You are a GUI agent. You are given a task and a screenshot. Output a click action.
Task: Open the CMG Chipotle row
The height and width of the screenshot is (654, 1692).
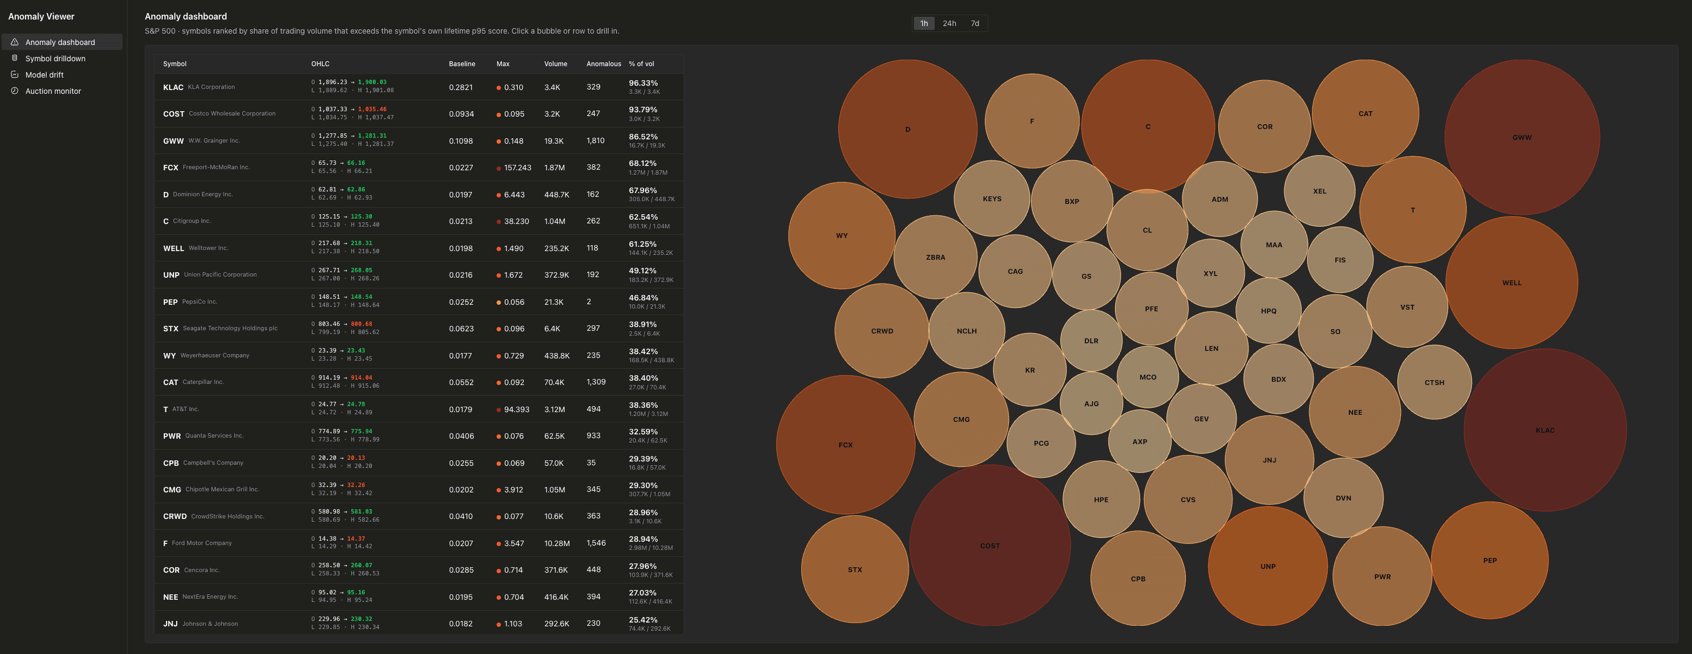point(419,490)
